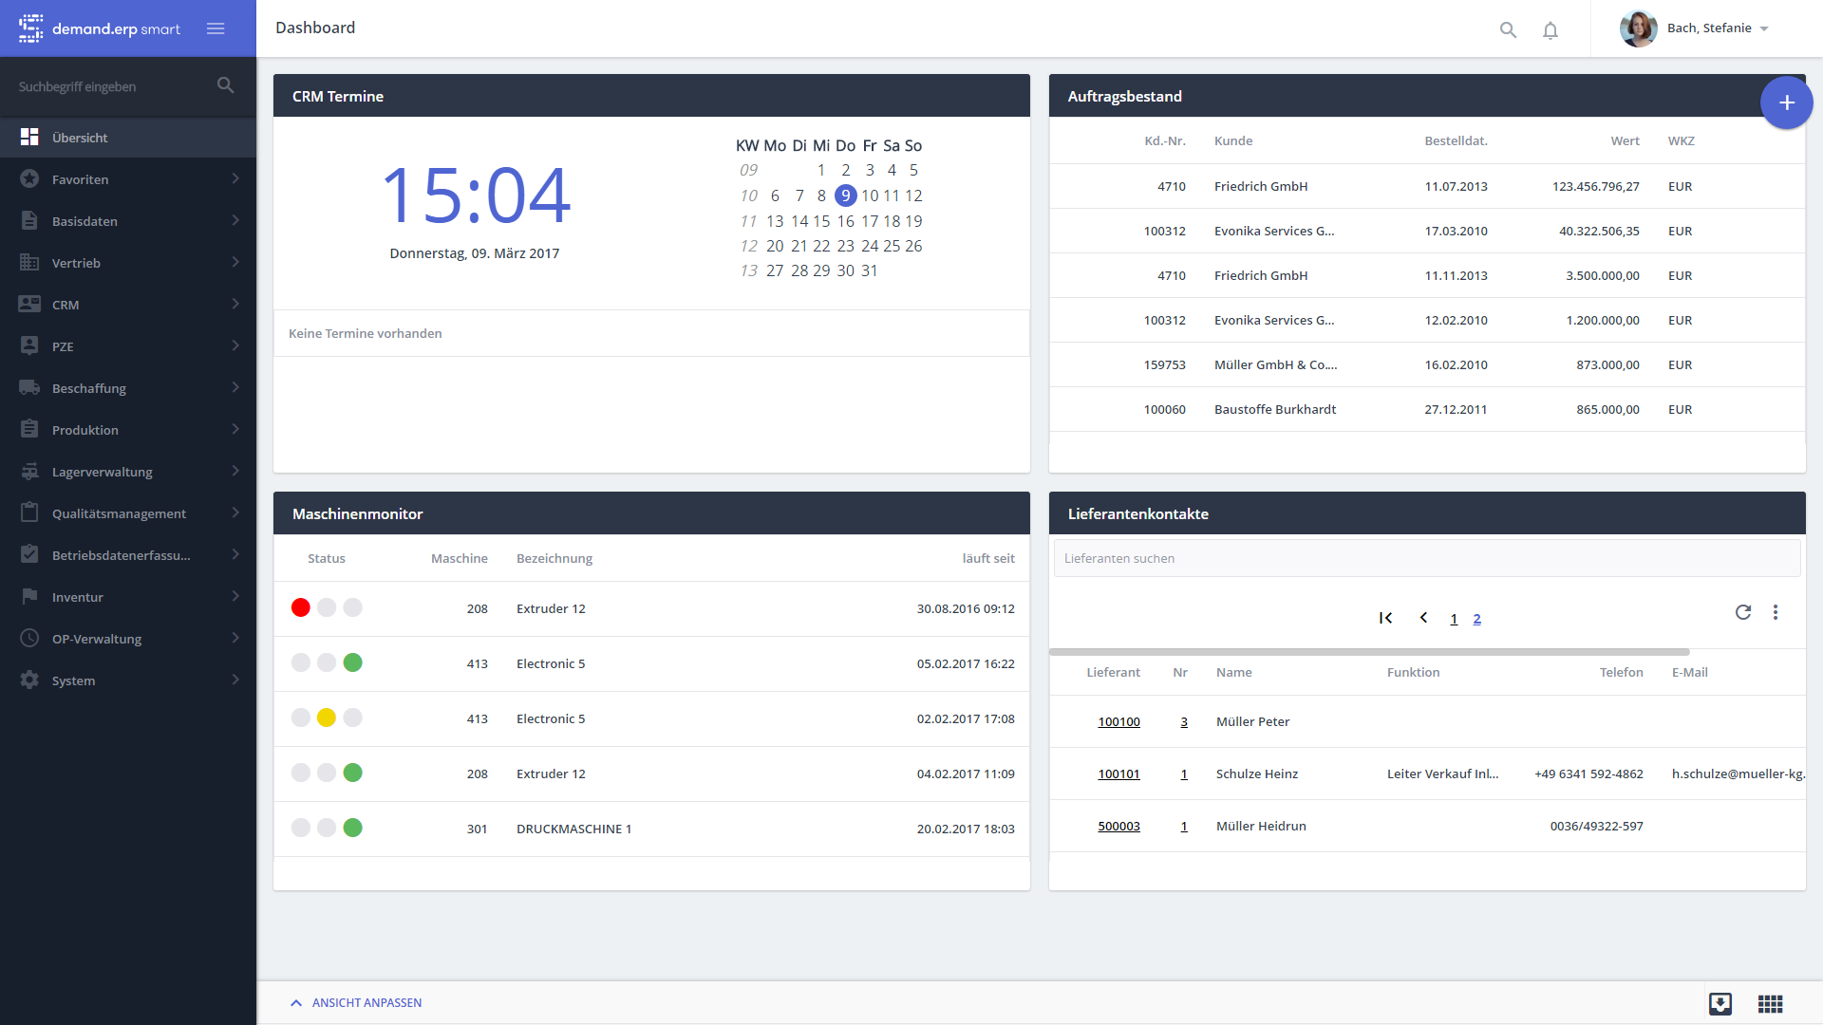Viewport: 1823px width, 1025px height.
Task: Click the grid view icon at bottom right
Action: click(1770, 1003)
